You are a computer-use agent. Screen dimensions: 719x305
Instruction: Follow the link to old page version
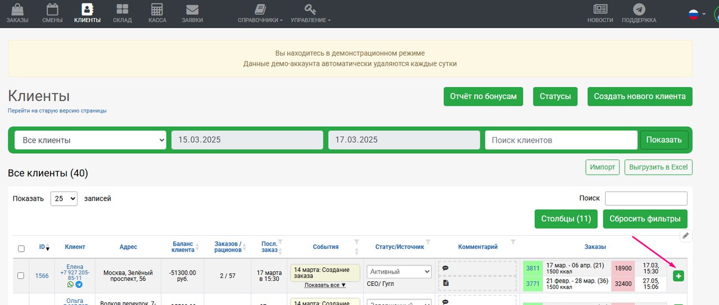(57, 111)
